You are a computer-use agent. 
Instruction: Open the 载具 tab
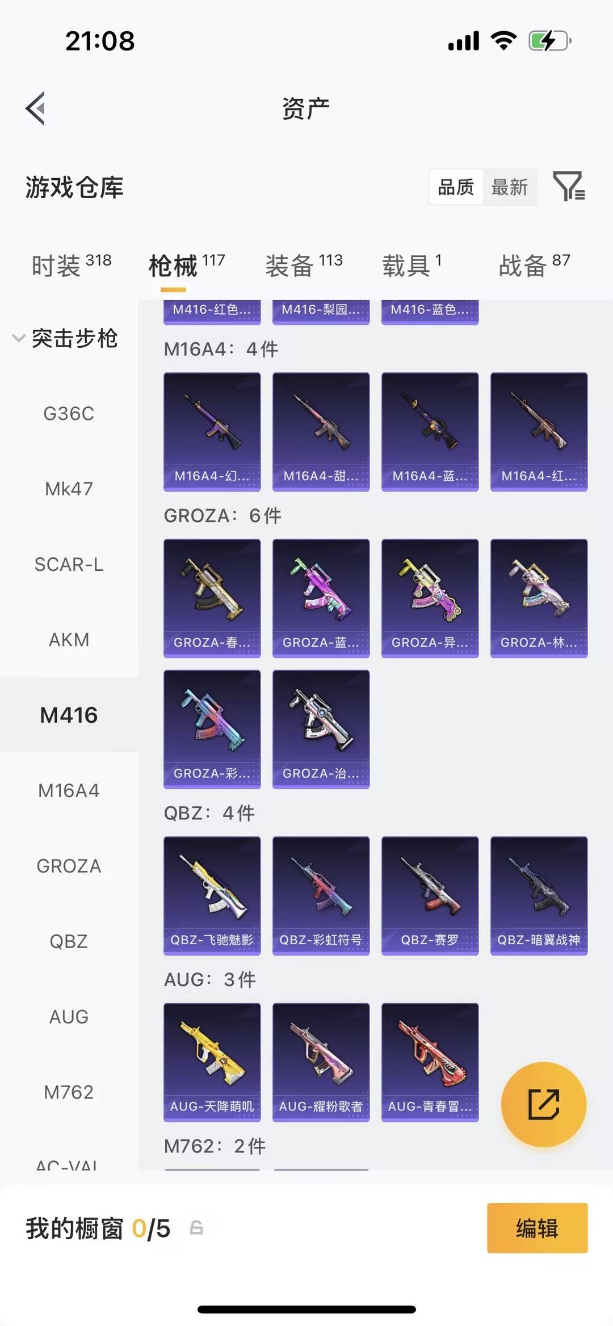(x=412, y=265)
